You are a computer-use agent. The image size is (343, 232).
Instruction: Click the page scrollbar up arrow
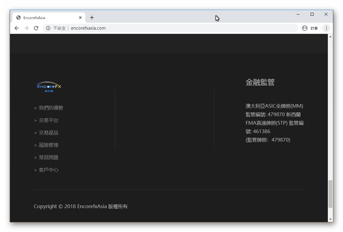click(x=330, y=37)
